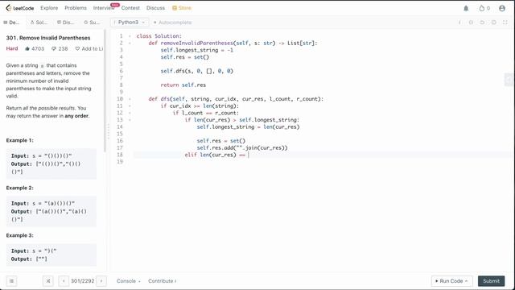Open the Problems page
This screenshot has width=515, height=290.
[76, 8]
